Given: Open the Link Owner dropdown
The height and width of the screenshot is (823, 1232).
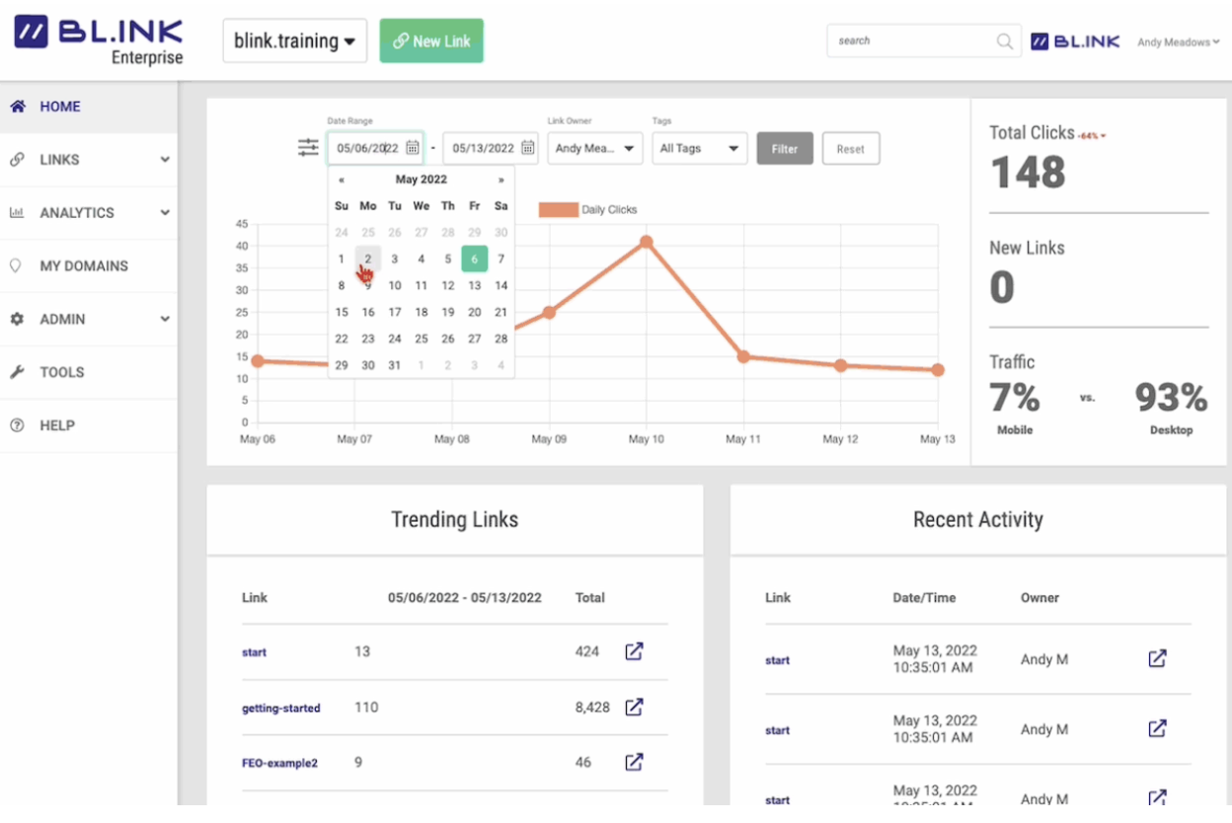Looking at the screenshot, I should point(595,148).
